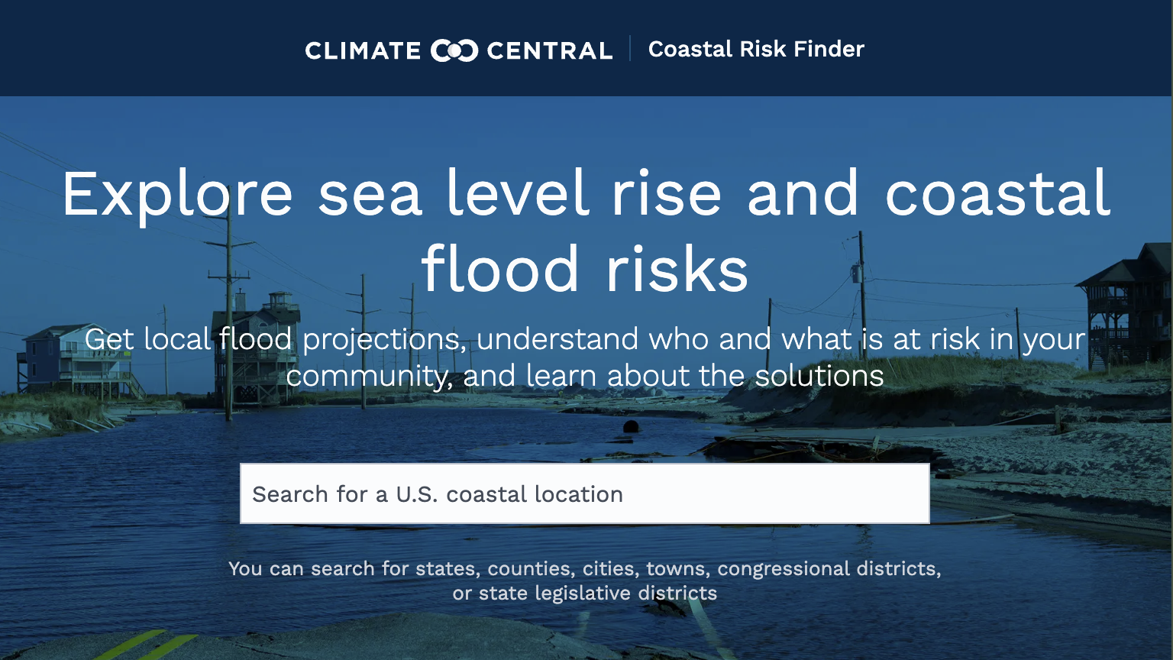Click the CENTRAL word in the header logo
Viewport: 1173px width, 660px height.
tap(550, 50)
